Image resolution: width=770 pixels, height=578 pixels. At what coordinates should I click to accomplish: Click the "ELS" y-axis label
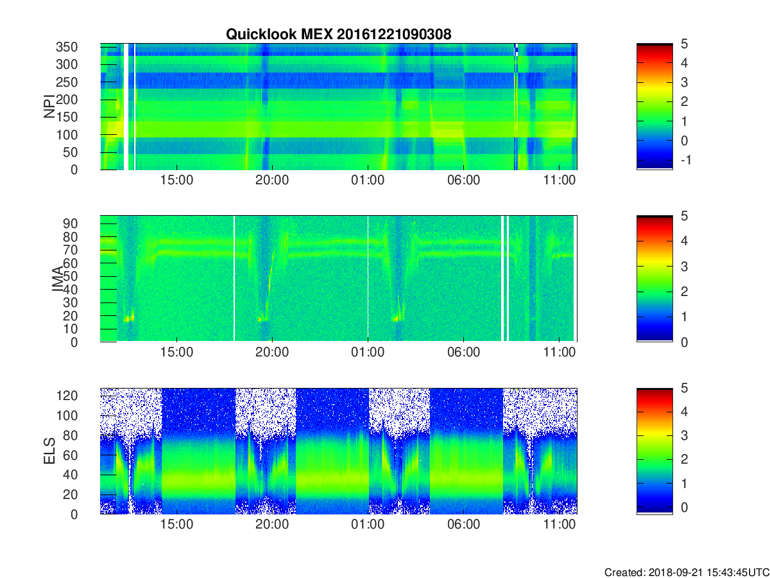point(49,451)
